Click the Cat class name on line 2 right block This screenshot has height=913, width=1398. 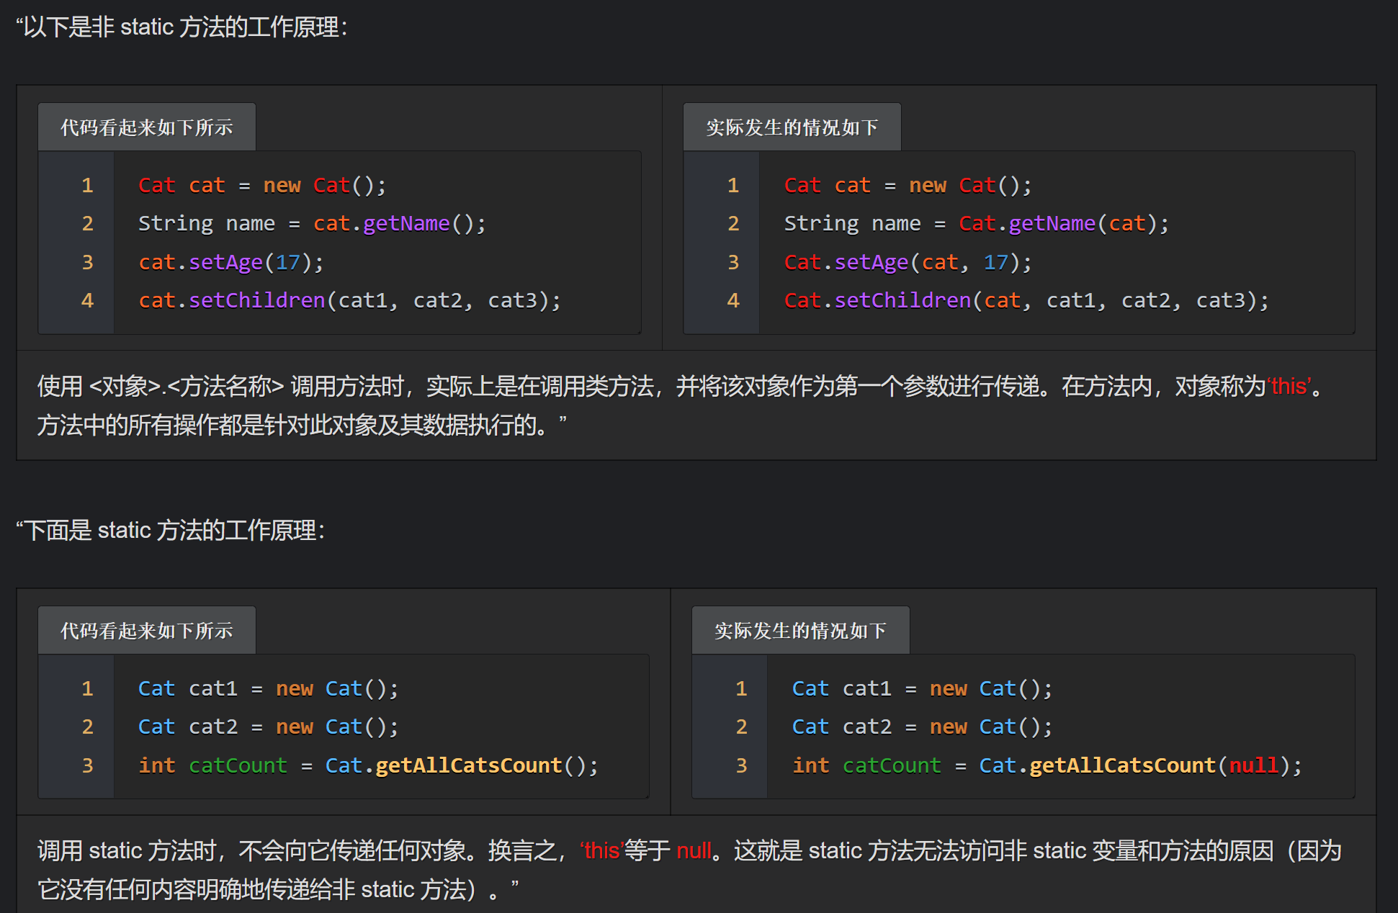click(977, 223)
